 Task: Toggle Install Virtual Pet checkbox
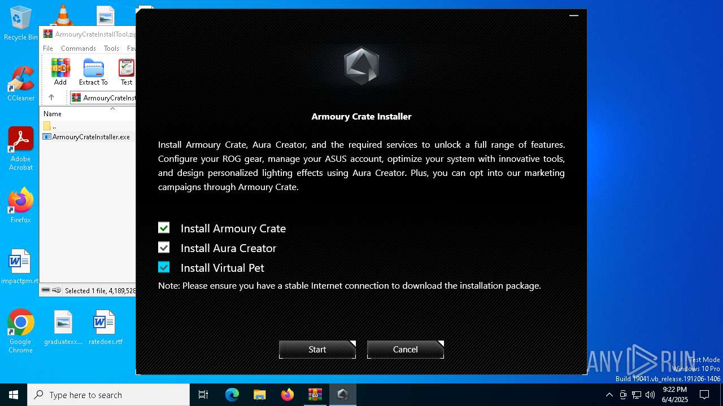pos(164,267)
